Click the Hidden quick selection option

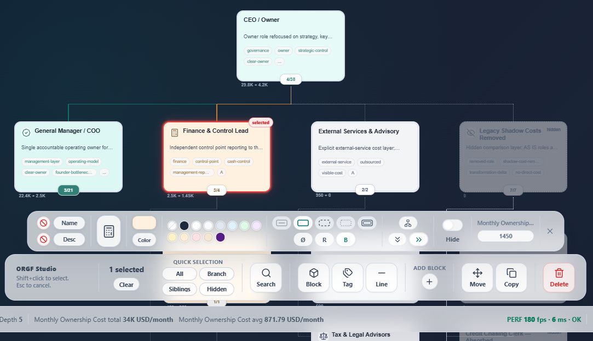point(217,289)
